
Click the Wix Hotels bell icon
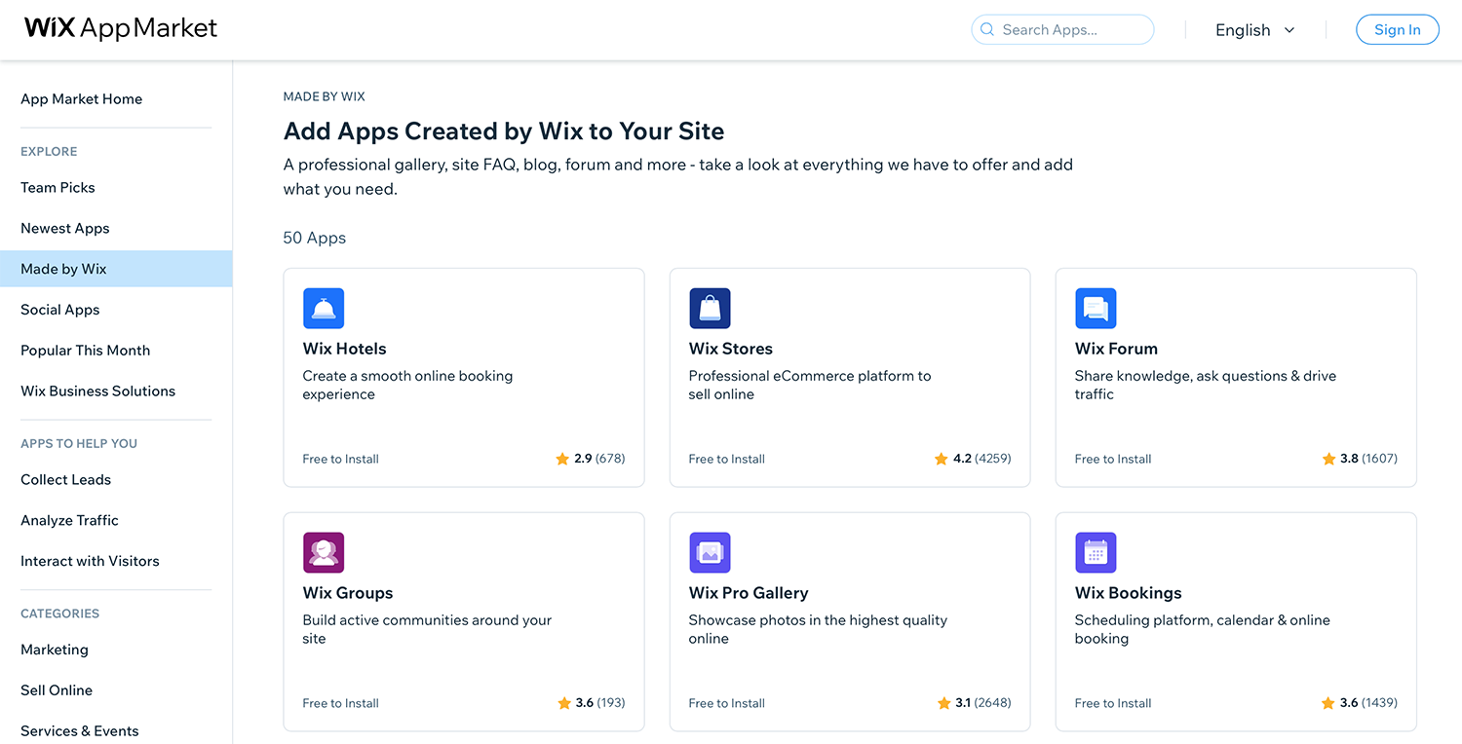pos(324,309)
